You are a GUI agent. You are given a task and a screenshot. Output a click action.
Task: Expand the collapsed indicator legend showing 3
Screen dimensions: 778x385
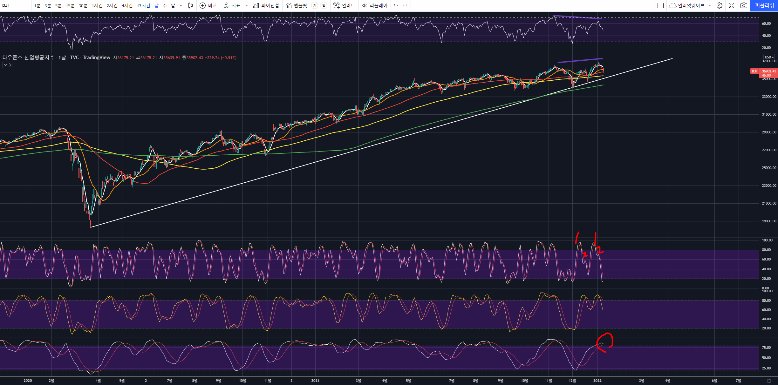7,65
